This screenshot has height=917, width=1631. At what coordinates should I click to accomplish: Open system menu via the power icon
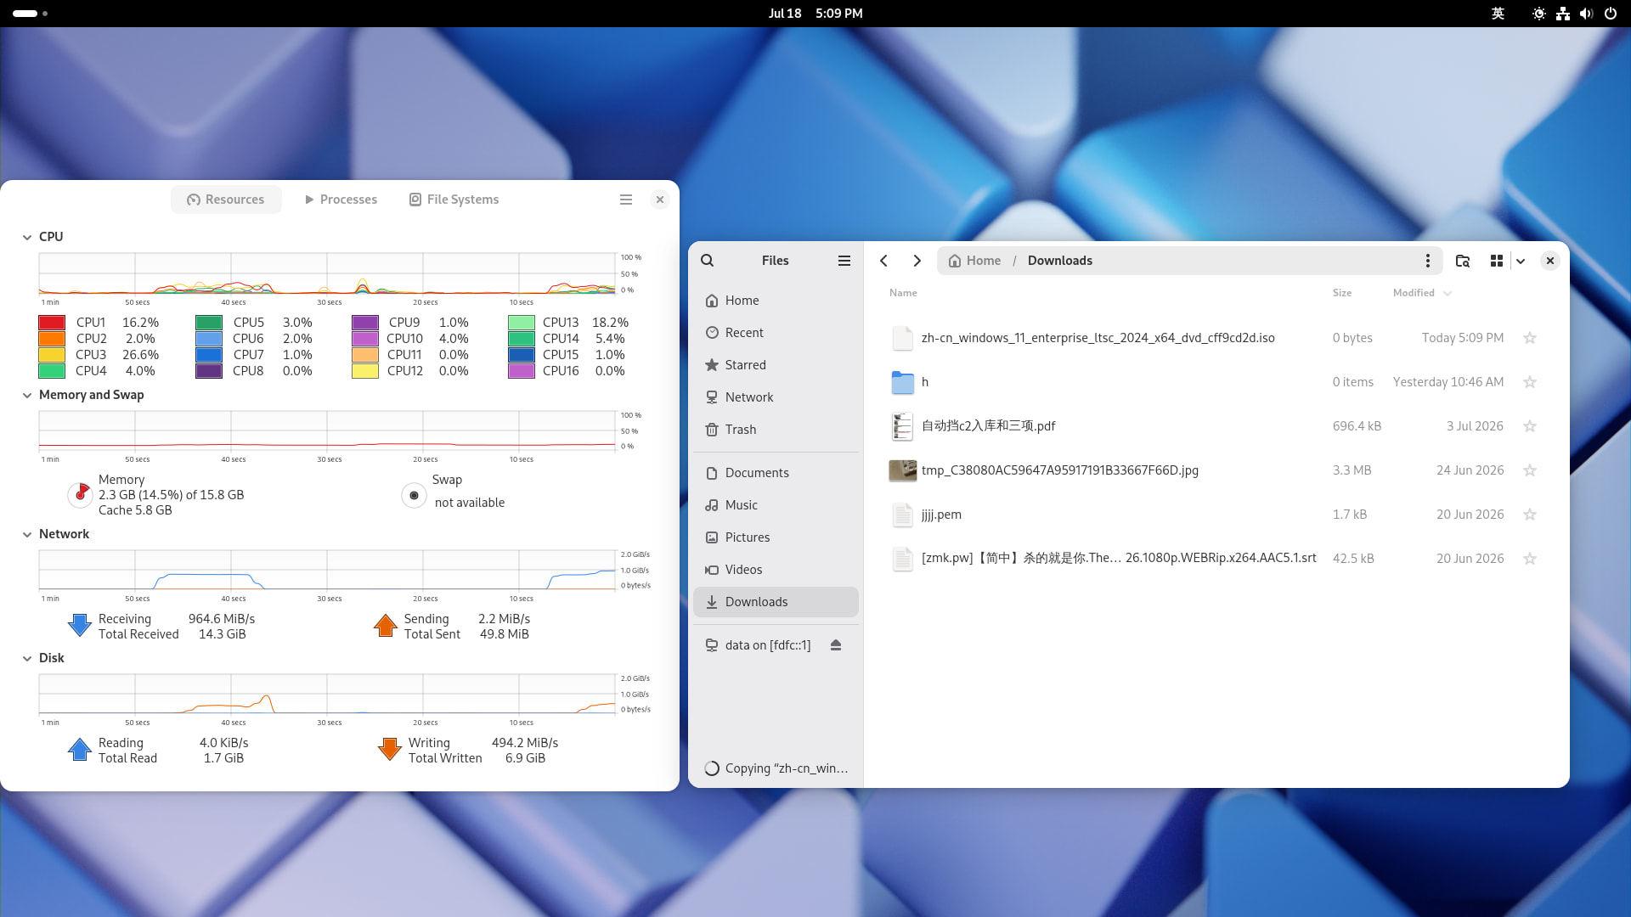pyautogui.click(x=1610, y=14)
